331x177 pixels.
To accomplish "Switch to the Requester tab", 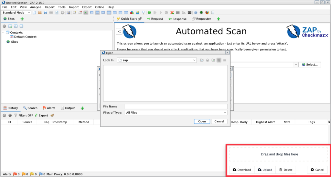I will tap(201, 19).
